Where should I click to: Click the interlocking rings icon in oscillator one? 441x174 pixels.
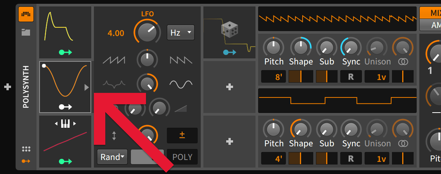403,61
